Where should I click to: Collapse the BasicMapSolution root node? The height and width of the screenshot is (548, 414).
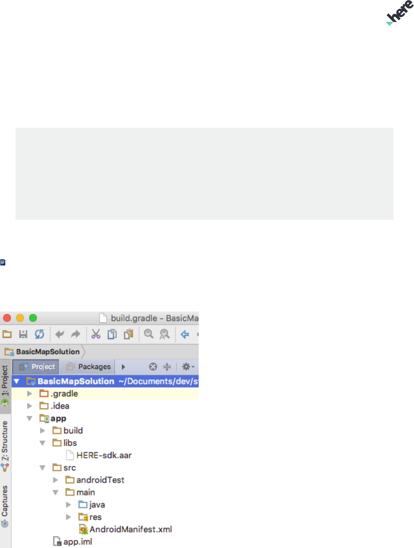17,381
